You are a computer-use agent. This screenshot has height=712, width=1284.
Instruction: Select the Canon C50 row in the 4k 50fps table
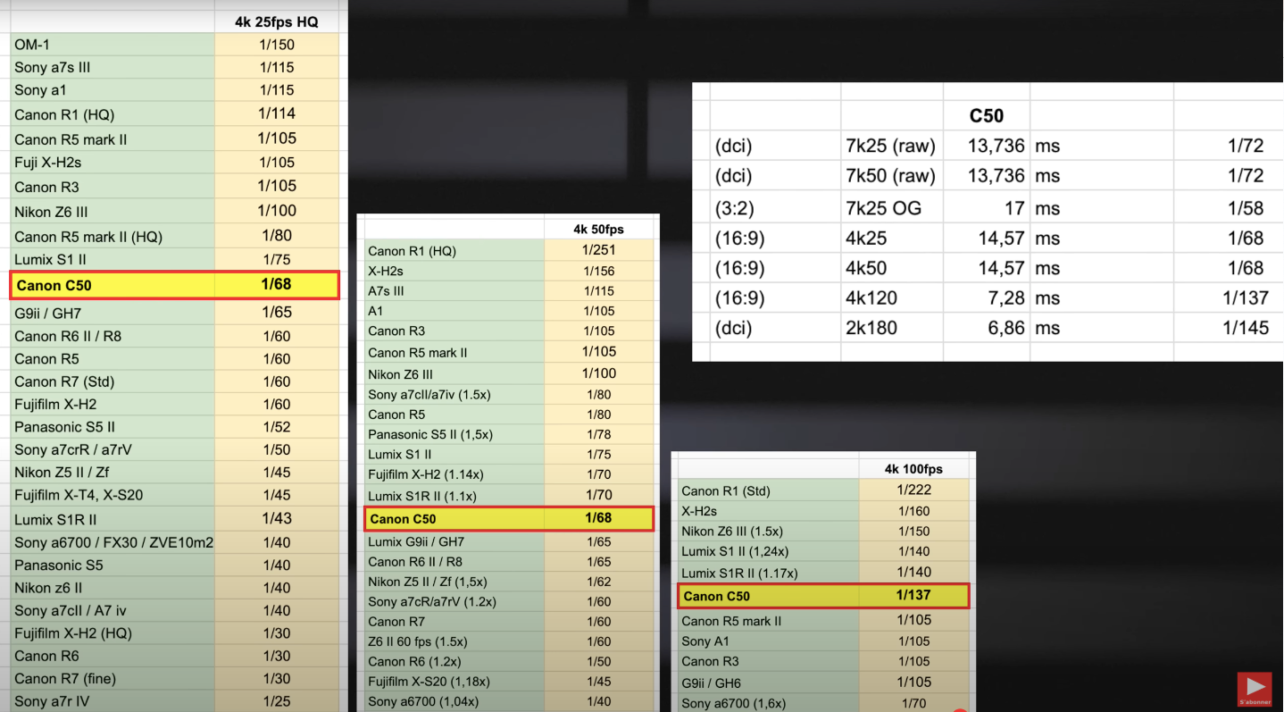click(509, 519)
